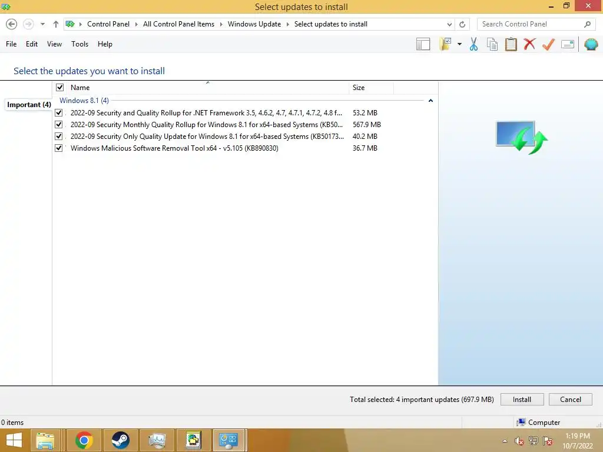Click Windows Update in the breadcrumb
603x452 pixels.
(254, 24)
